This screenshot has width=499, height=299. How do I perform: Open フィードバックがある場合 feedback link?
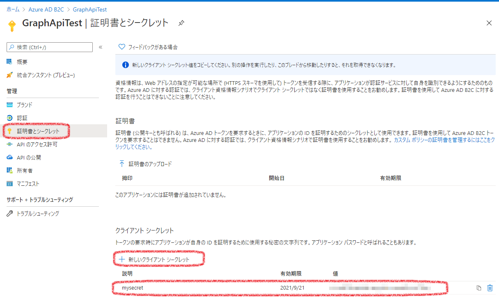pos(153,47)
